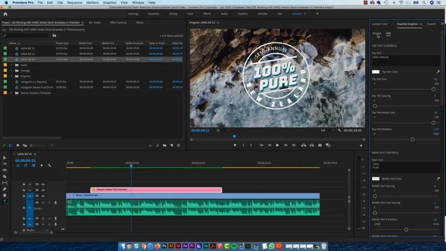Click Export Frame camera icon
446x251 pixels.
tap(320, 145)
